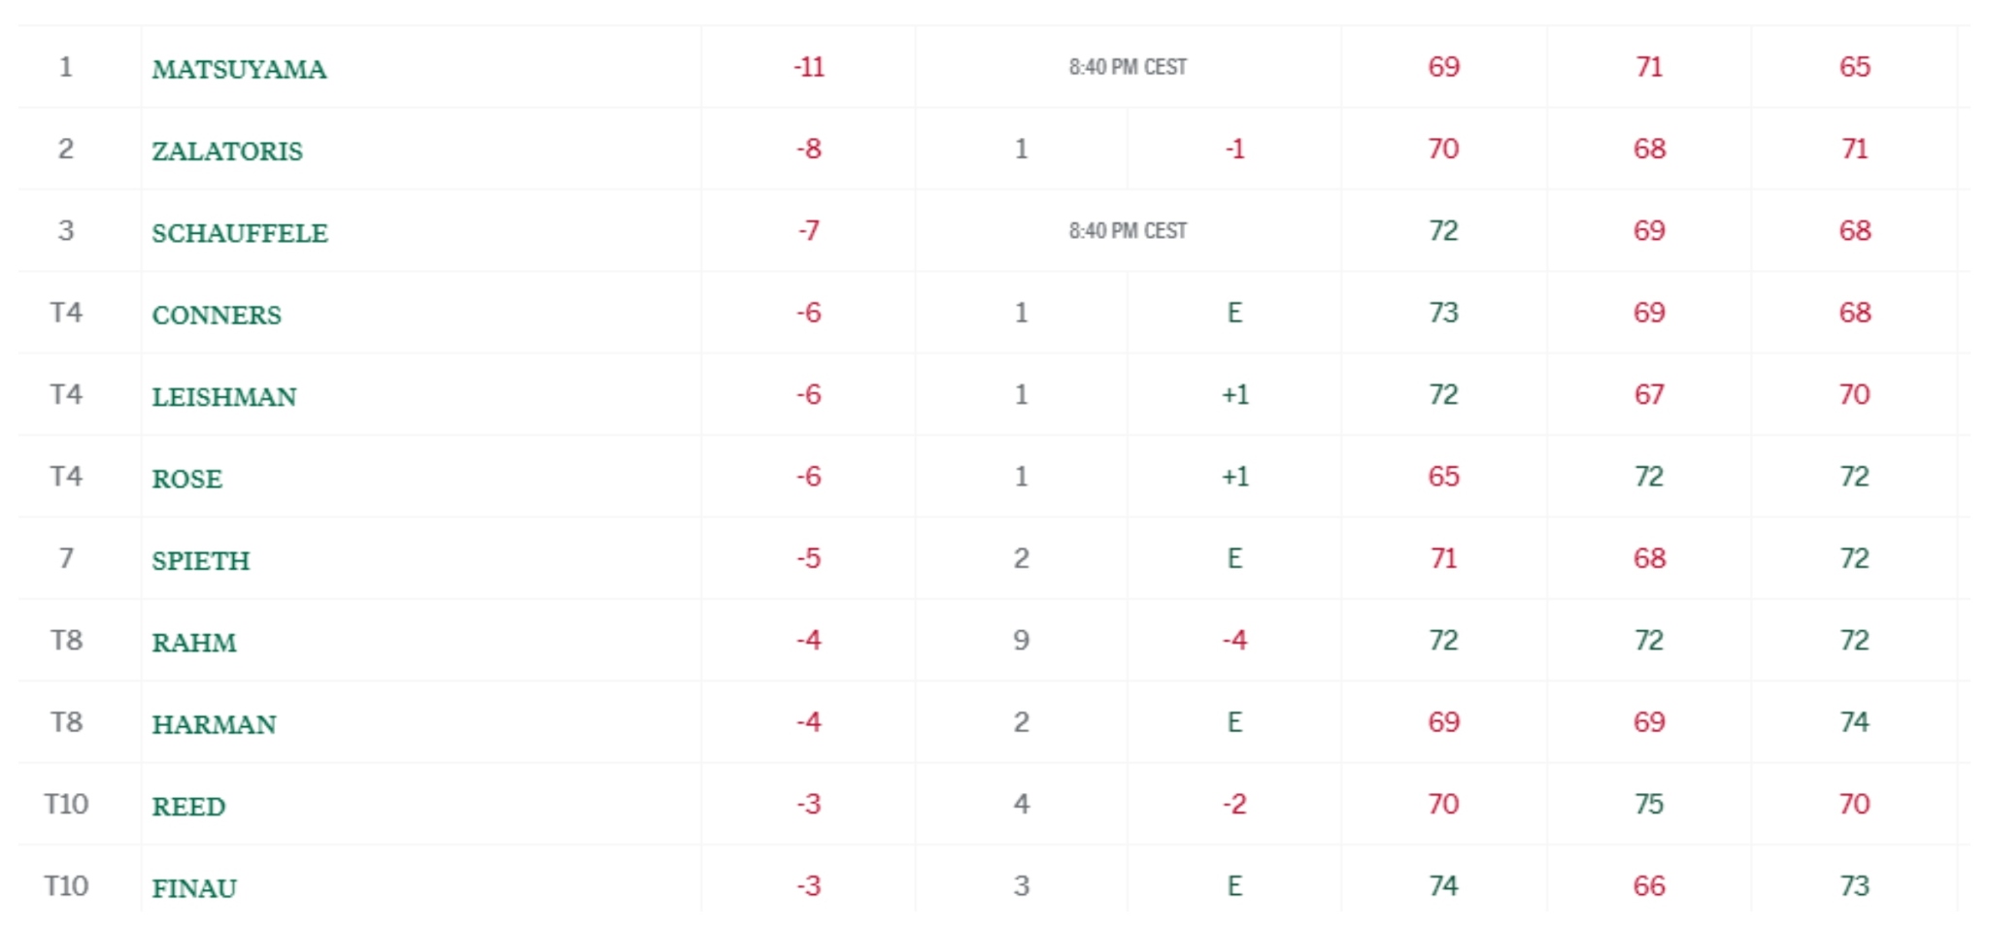Click the Zalatoris player name

point(226,150)
